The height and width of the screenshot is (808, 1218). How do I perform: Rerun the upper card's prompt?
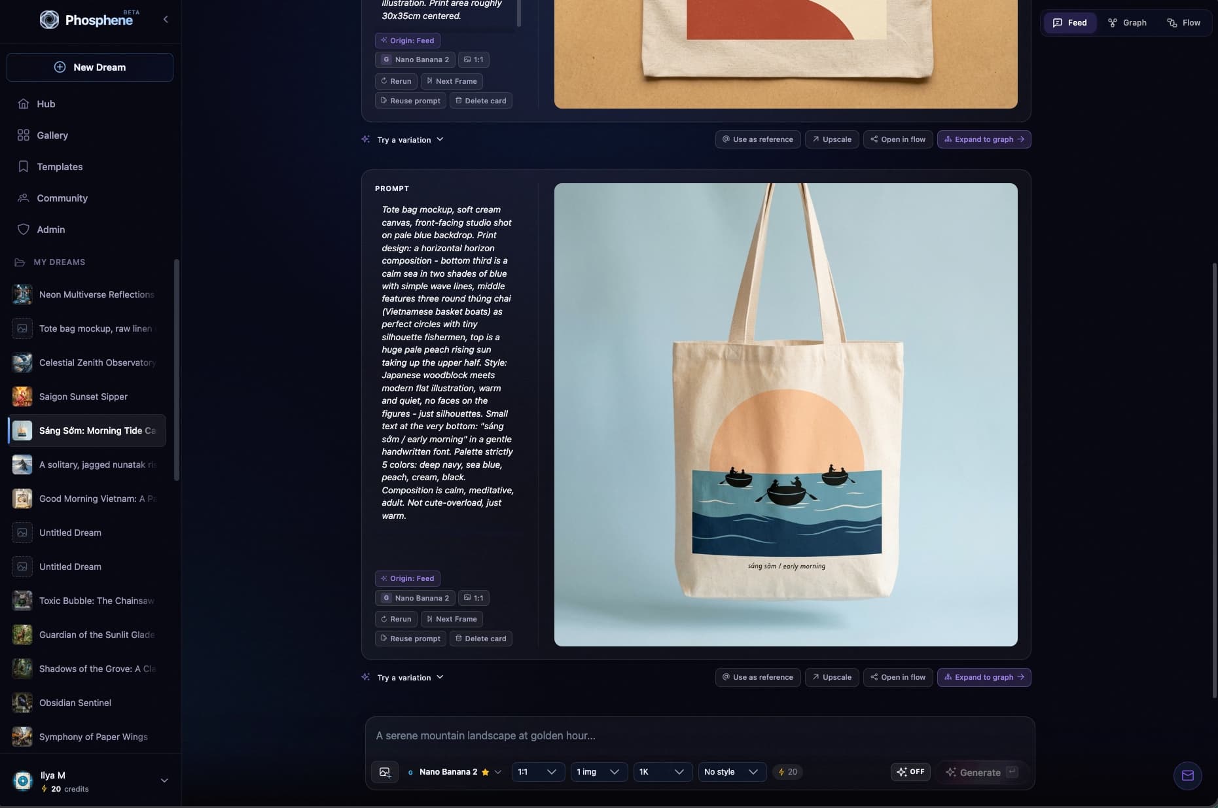click(396, 81)
